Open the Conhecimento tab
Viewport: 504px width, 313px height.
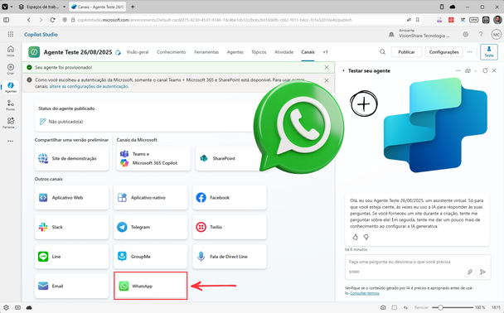click(x=172, y=52)
